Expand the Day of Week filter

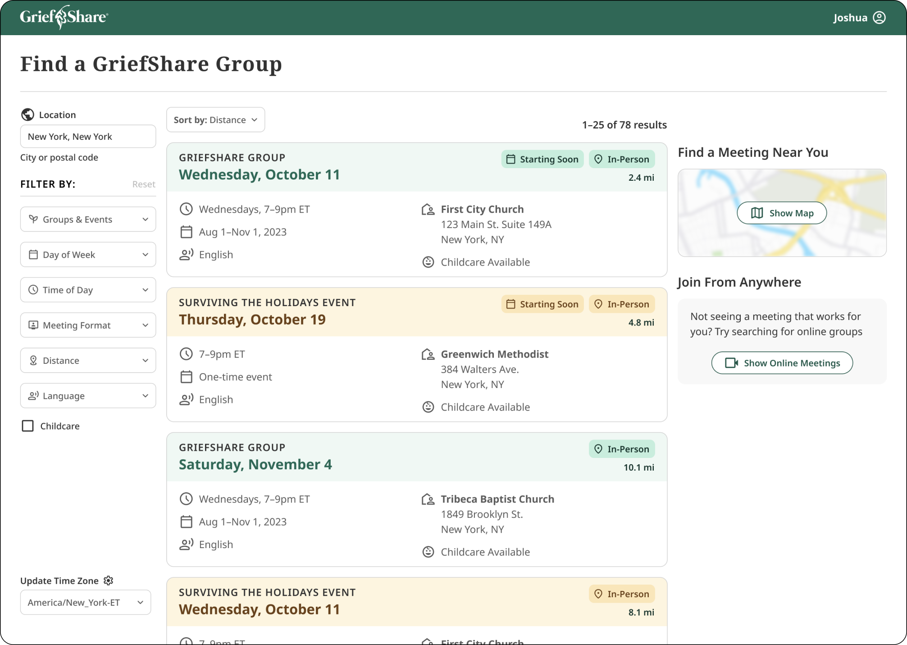(x=88, y=255)
